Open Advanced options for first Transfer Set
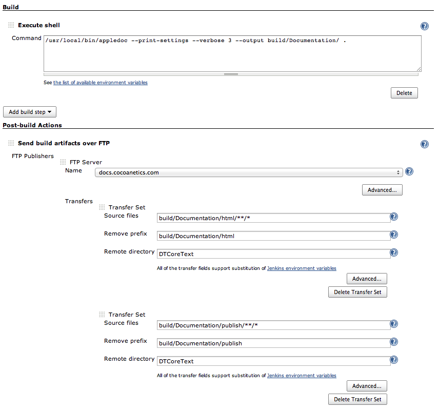The height and width of the screenshot is (410, 439). [367, 279]
